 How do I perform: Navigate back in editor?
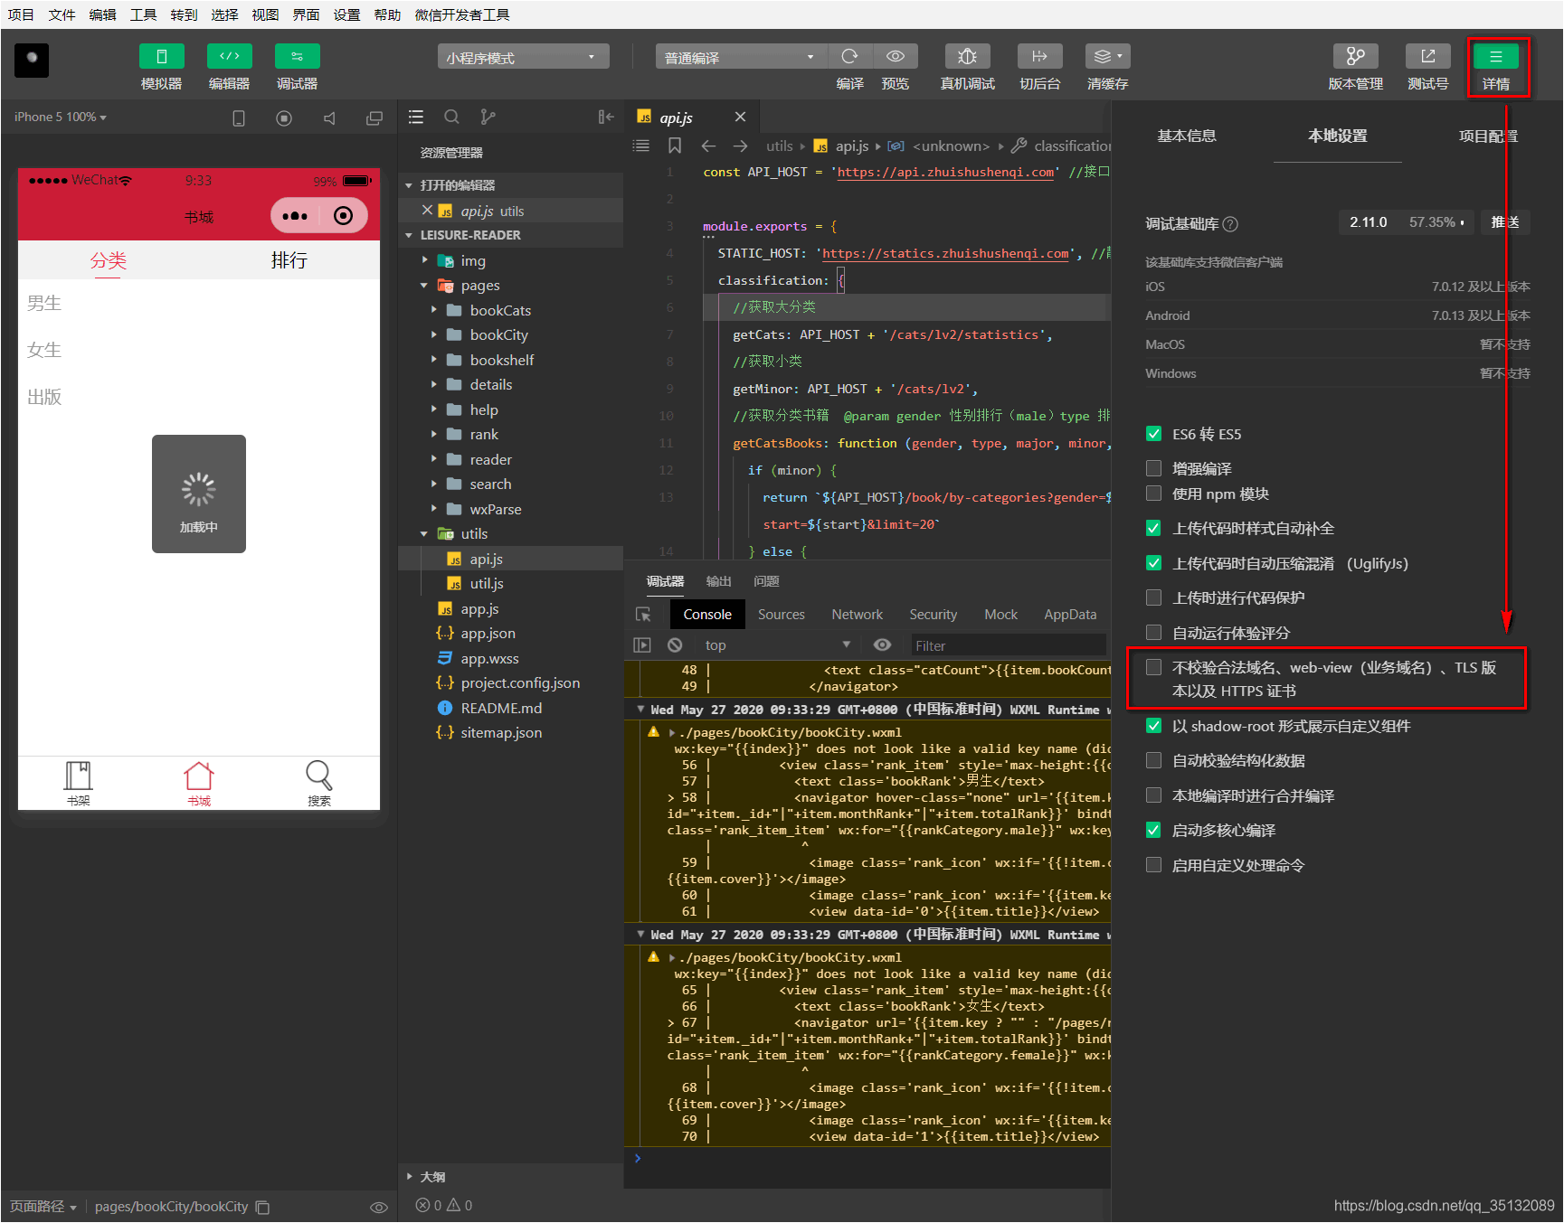pyautogui.click(x=708, y=146)
